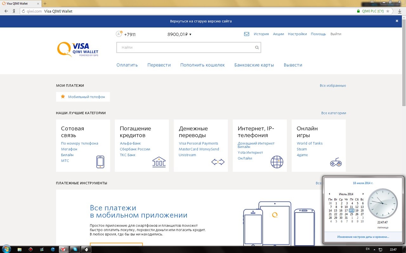
Task: Click the search magnifier icon
Action: tap(257, 47)
